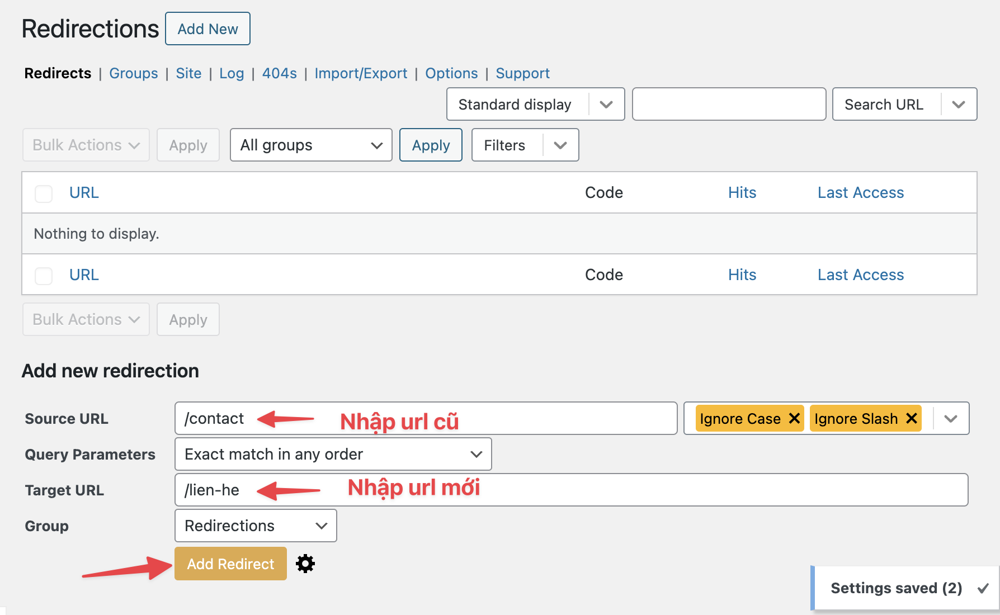Sort by Last Access in table header
The height and width of the screenshot is (615, 1000).
[x=861, y=192]
